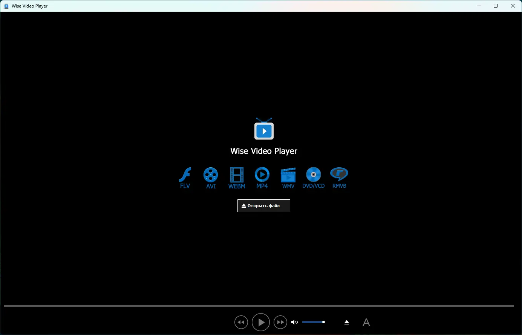Image resolution: width=522 pixels, height=335 pixels.
Task: Click the RMVB format icon
Action: click(x=339, y=178)
